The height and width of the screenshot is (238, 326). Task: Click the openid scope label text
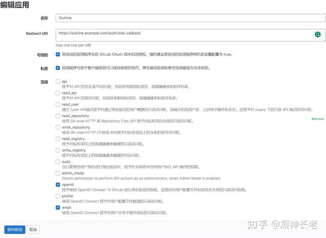click(x=68, y=184)
